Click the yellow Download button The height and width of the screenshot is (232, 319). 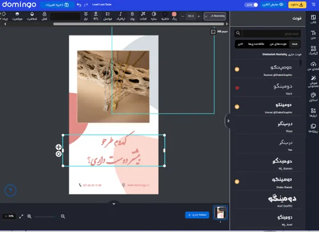pos(297,5)
